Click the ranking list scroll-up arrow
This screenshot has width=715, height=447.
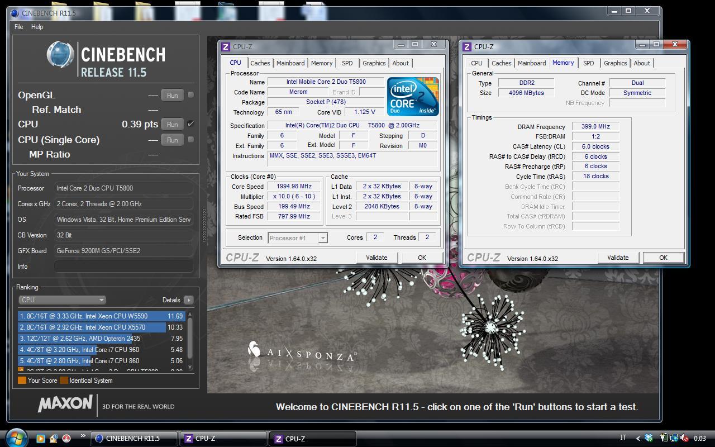(x=190, y=315)
